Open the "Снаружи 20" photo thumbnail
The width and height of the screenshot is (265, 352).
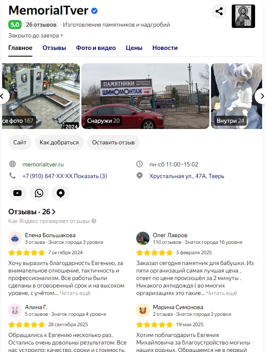point(145,96)
